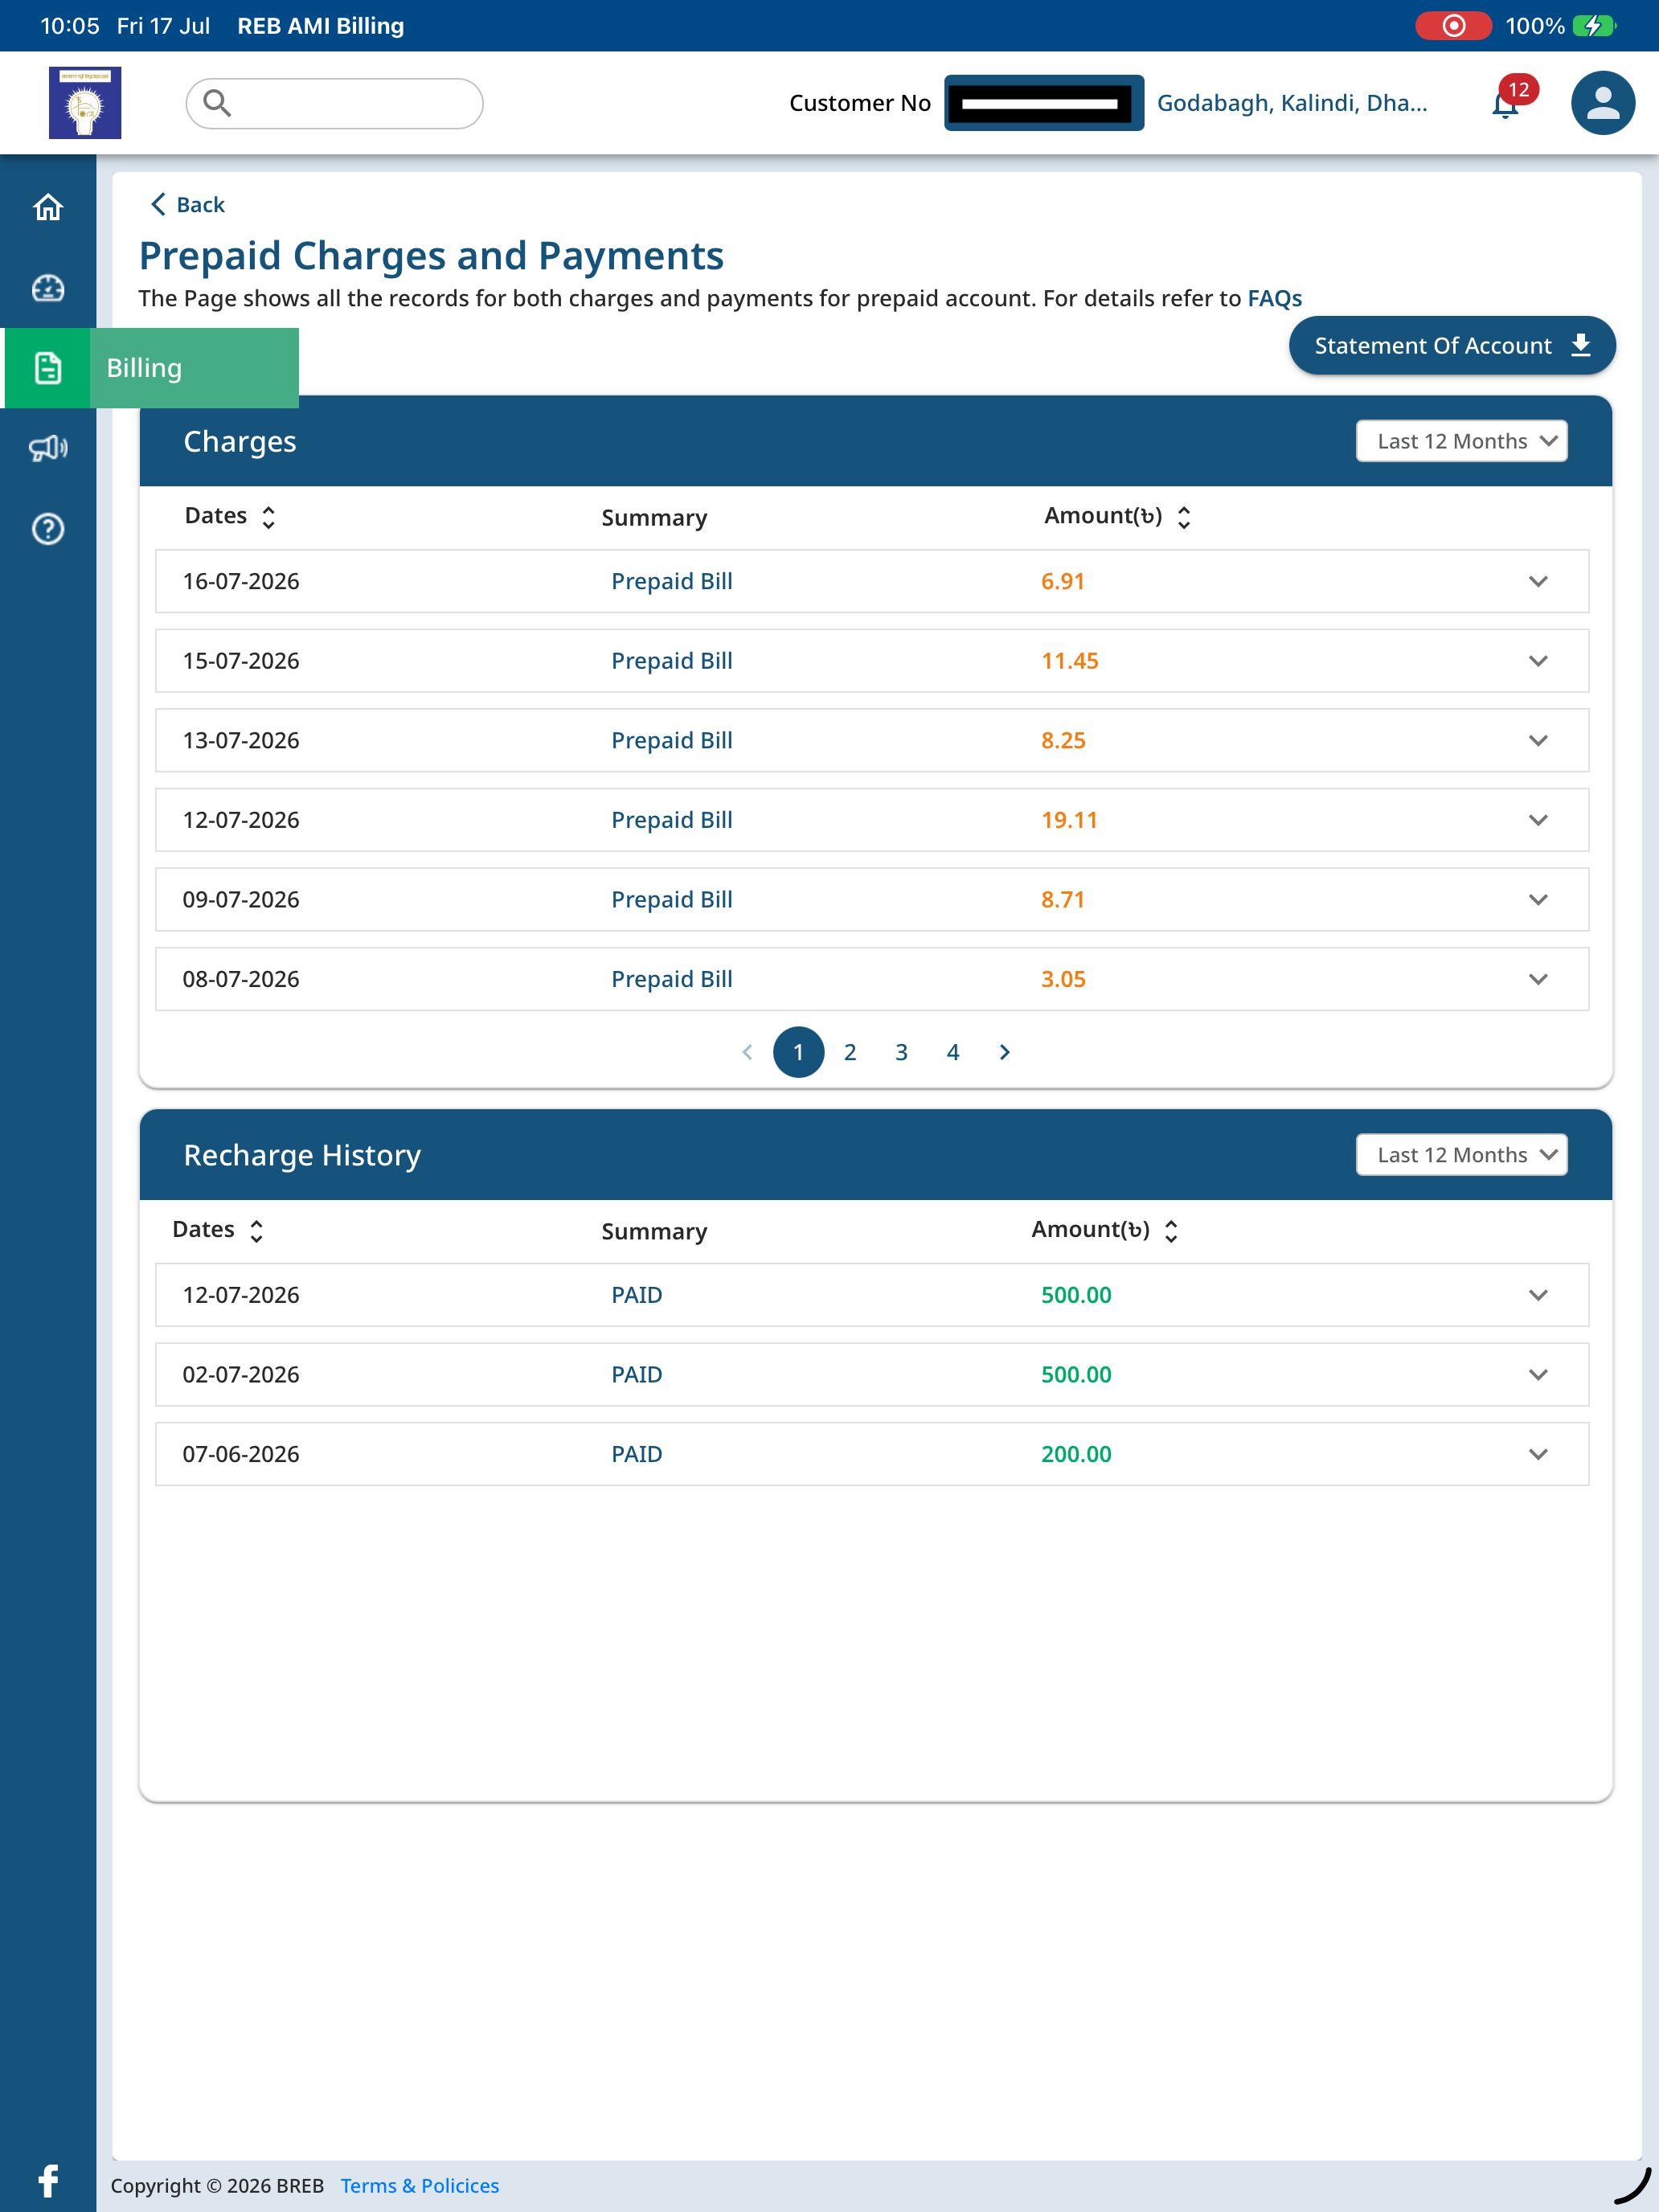
Task: Click the search magnifier icon
Action: (x=217, y=103)
